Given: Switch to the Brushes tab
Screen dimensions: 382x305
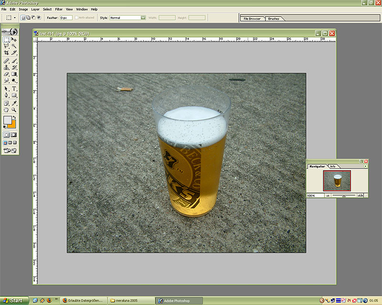Looking at the screenshot, I should (x=274, y=19).
